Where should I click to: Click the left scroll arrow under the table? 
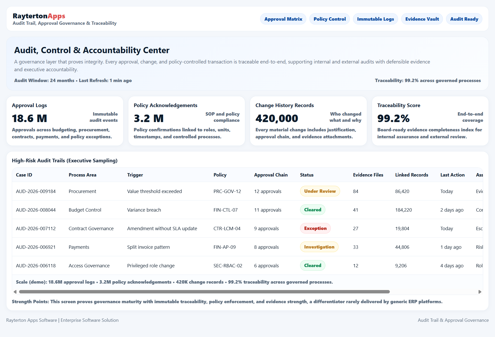15,292
